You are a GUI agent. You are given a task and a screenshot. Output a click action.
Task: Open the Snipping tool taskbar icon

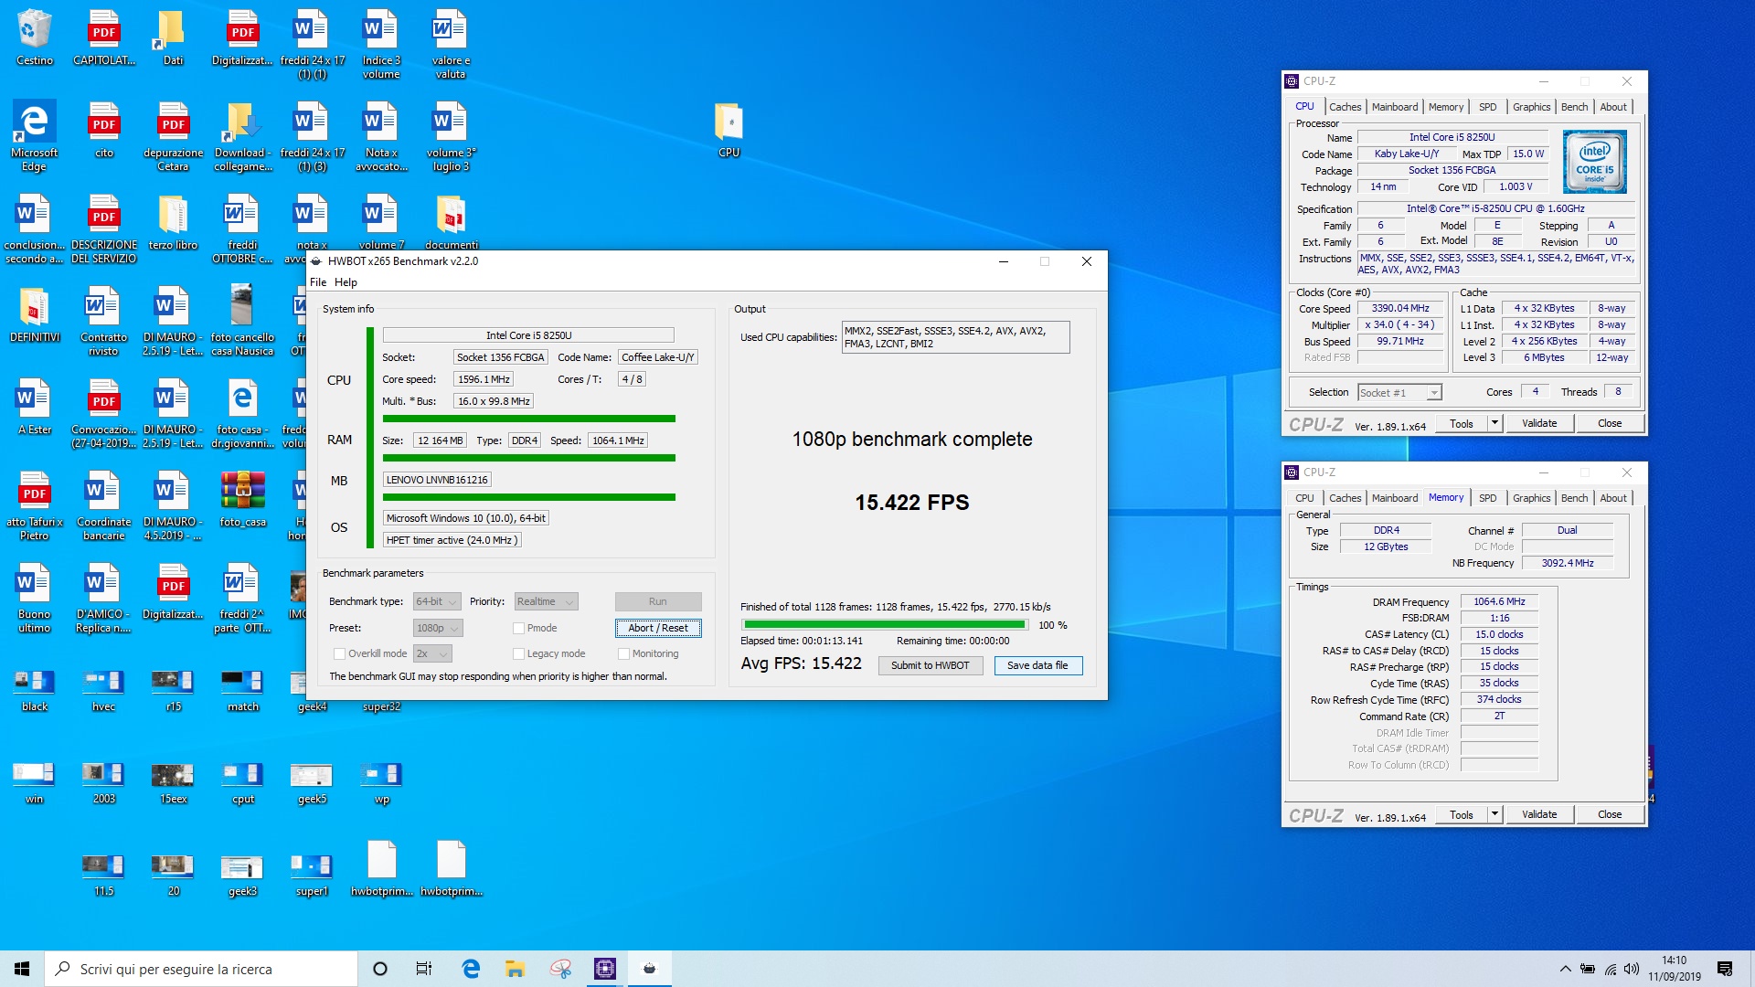point(560,969)
